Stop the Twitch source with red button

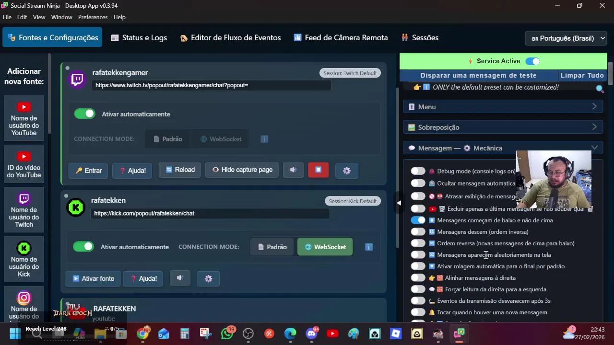(318, 170)
